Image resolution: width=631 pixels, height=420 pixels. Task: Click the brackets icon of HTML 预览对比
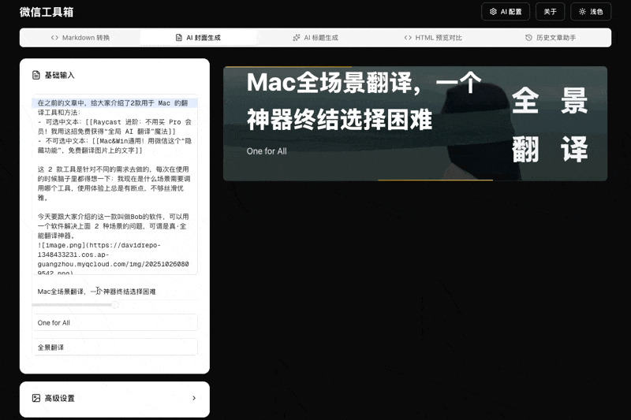[408, 38]
